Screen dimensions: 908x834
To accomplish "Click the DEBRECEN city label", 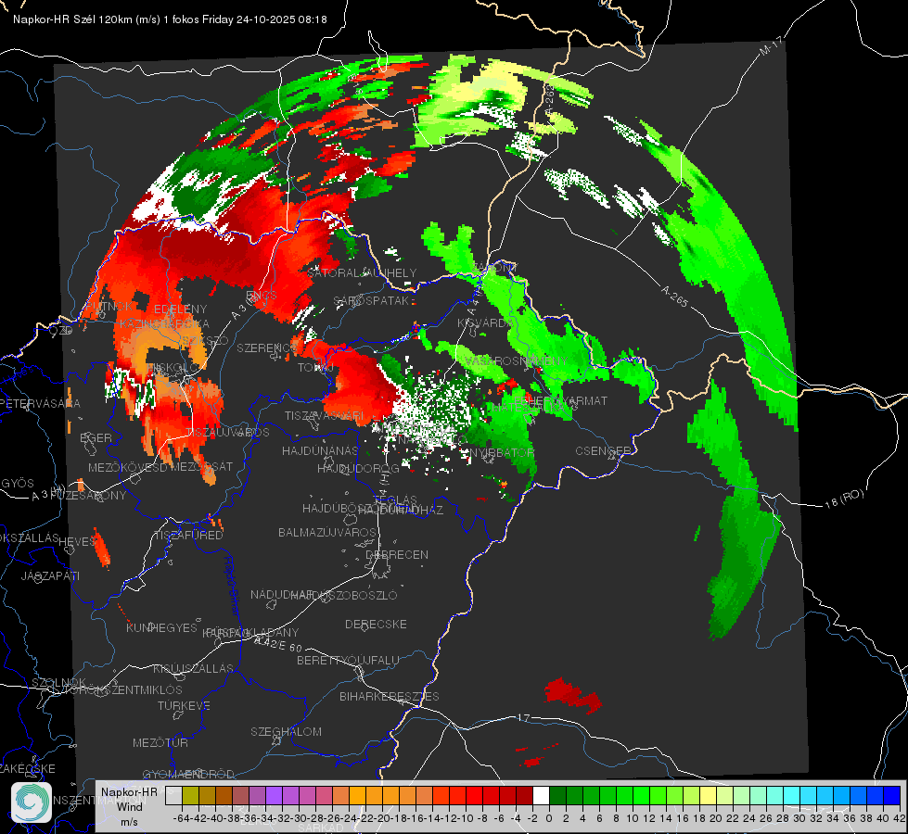I will tap(397, 554).
